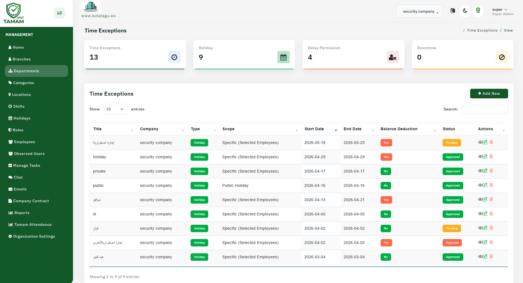The height and width of the screenshot is (283, 523).
Task: Delete the 'holiday' row via trash icon
Action: pyautogui.click(x=491, y=156)
